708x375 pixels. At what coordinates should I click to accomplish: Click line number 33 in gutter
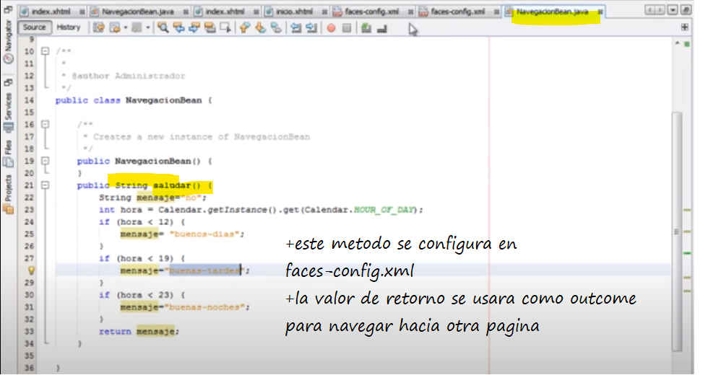[29, 331]
